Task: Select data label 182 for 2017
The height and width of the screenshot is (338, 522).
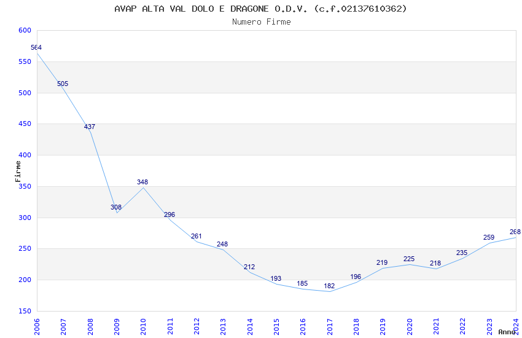Action: click(x=329, y=286)
